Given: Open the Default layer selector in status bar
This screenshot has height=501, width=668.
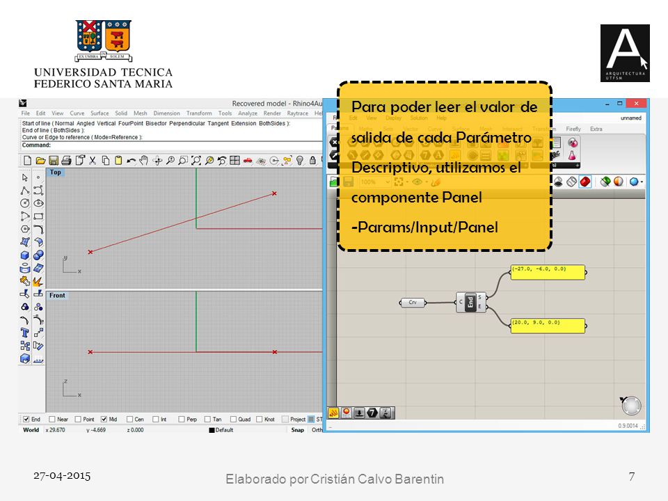Looking at the screenshot, I should click(221, 430).
